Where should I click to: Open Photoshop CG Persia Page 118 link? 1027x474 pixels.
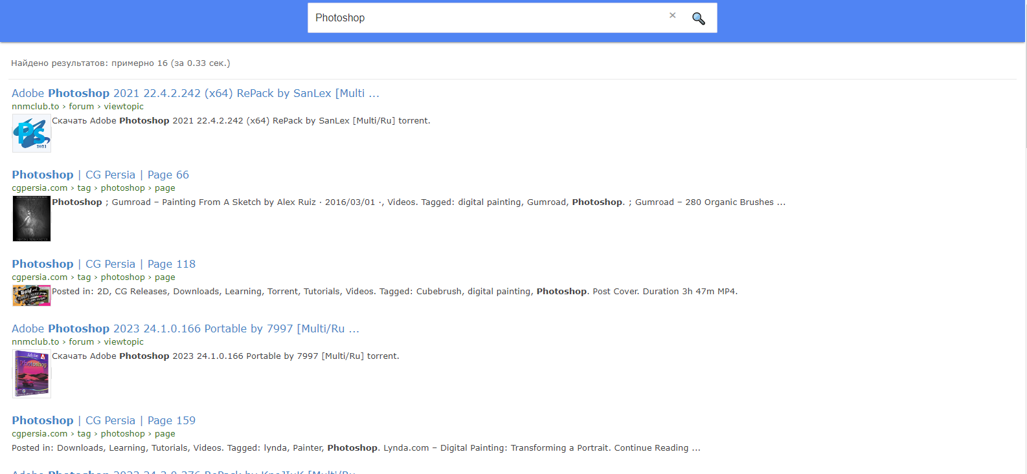104,264
